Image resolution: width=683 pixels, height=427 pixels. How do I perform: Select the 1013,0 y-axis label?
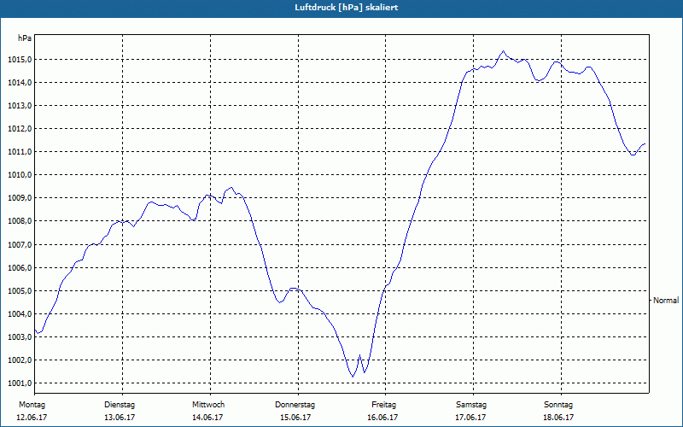20,105
